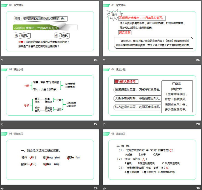Screen dimensions: 202x190
Task: Click the 裁：裁剪 text box on slide 25
Action: pyautogui.click(x=22, y=36)
